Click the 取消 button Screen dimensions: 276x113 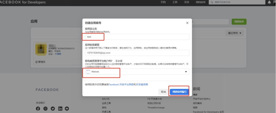(x=163, y=92)
